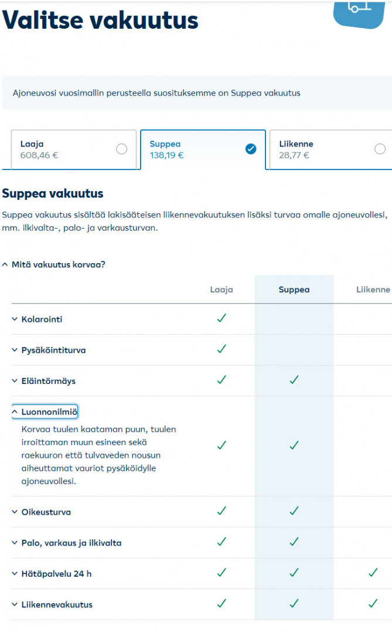Click the Laaja column header
Viewport: 392px width, 633px height.
click(221, 290)
